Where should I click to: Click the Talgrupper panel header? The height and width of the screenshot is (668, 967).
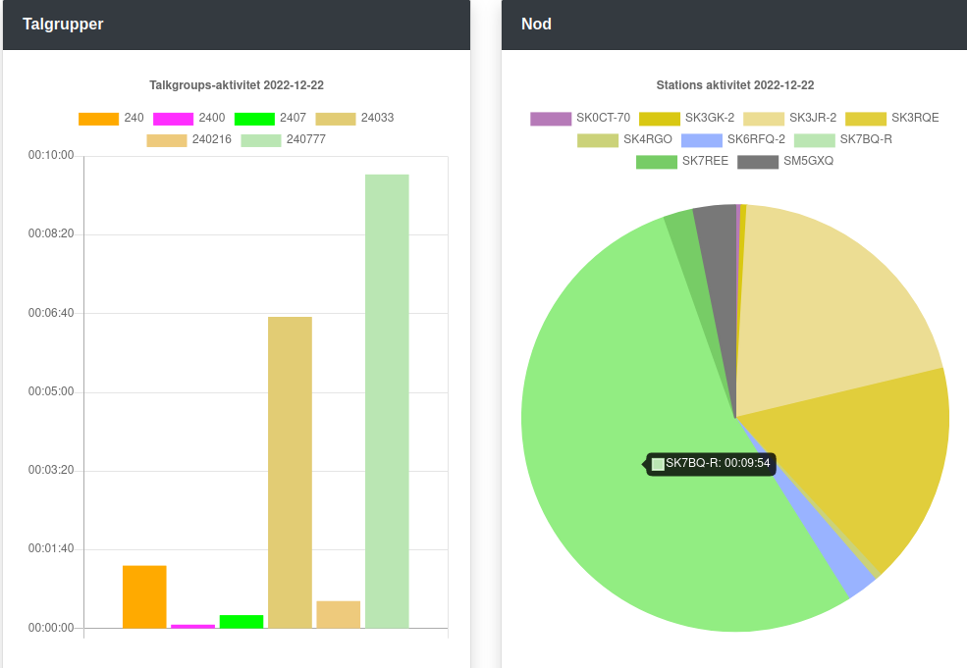(236, 25)
